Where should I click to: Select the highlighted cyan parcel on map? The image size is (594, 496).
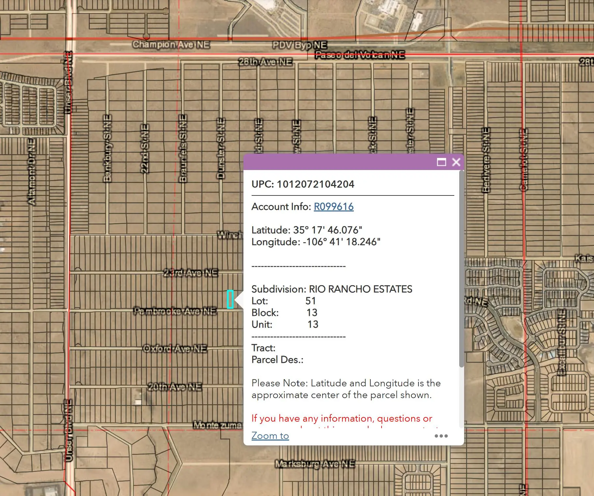(230, 299)
